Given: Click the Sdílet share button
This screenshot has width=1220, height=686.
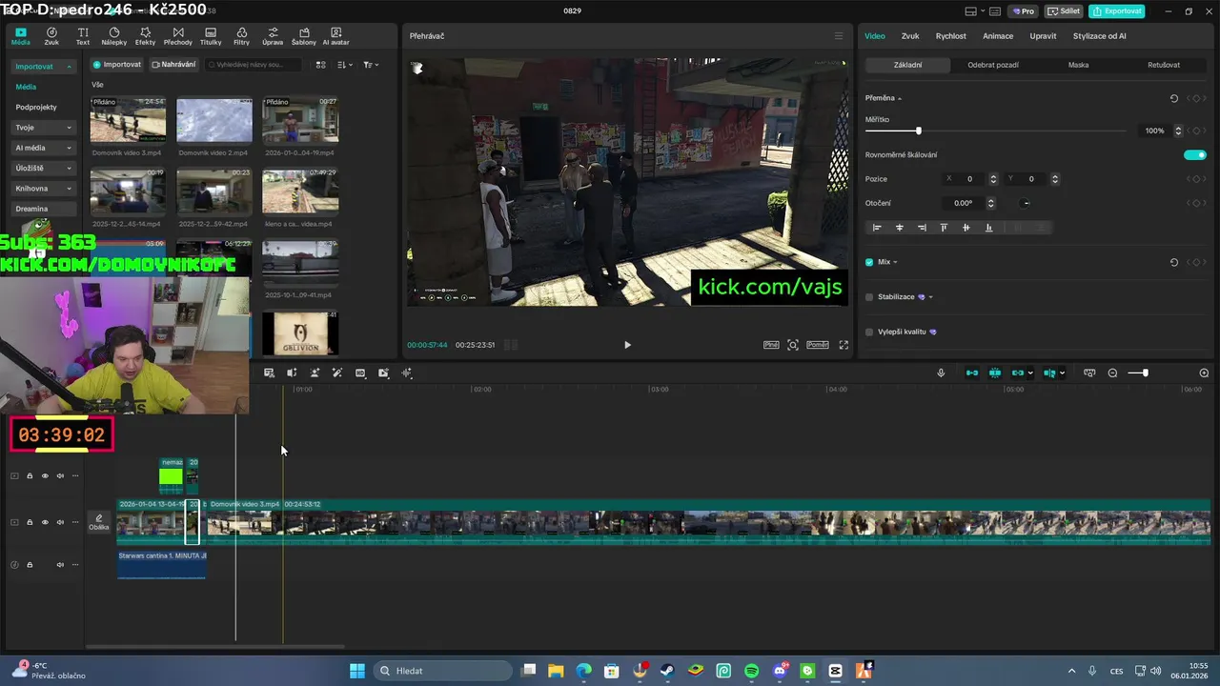Looking at the screenshot, I should pyautogui.click(x=1064, y=11).
